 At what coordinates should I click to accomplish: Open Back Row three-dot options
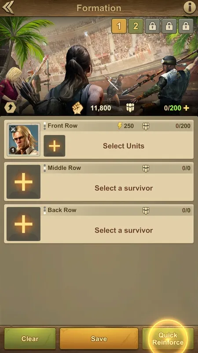(x=45, y=210)
